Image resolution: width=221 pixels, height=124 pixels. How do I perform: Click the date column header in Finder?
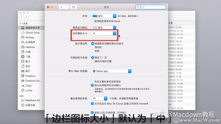pos(182,23)
